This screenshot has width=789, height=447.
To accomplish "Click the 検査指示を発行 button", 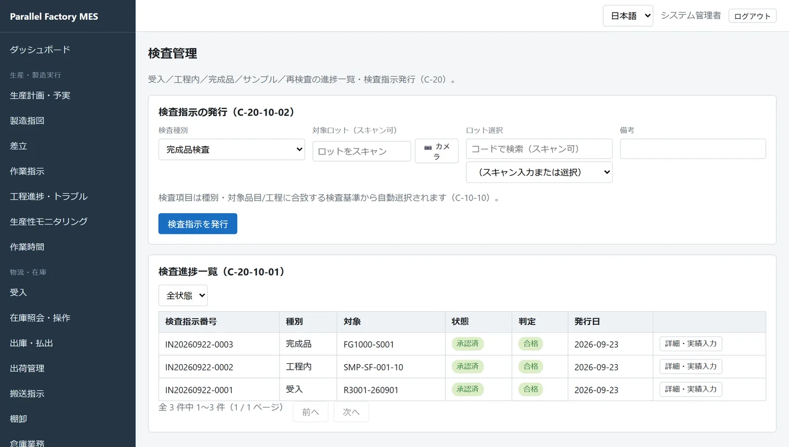I will (198, 224).
